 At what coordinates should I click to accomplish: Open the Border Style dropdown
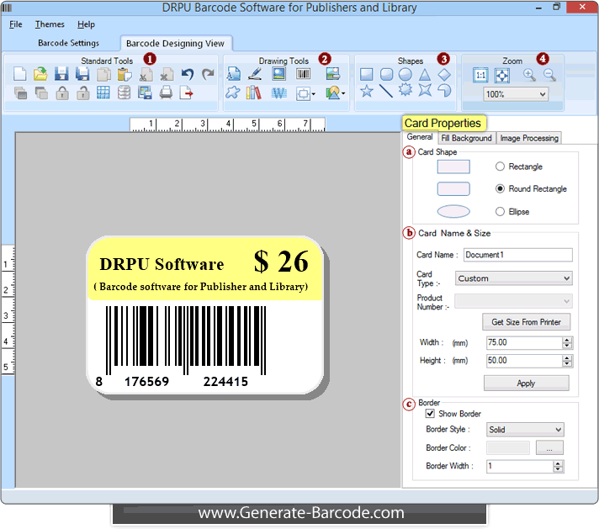coord(525,429)
